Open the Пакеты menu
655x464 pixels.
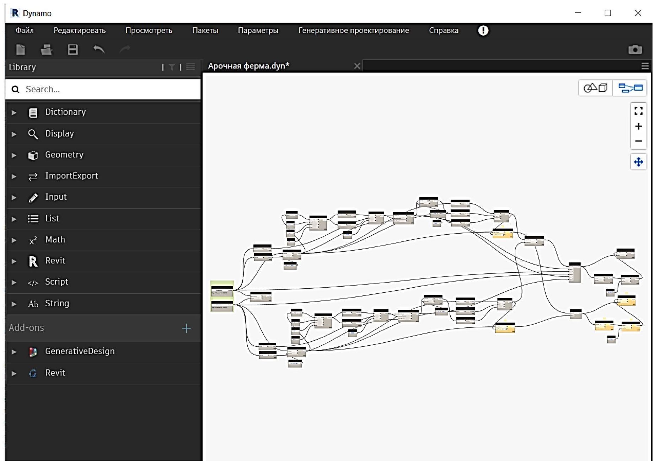pyautogui.click(x=205, y=31)
